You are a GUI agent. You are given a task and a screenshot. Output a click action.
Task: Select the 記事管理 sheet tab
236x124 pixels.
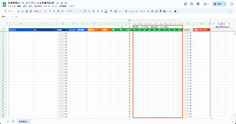point(24,121)
